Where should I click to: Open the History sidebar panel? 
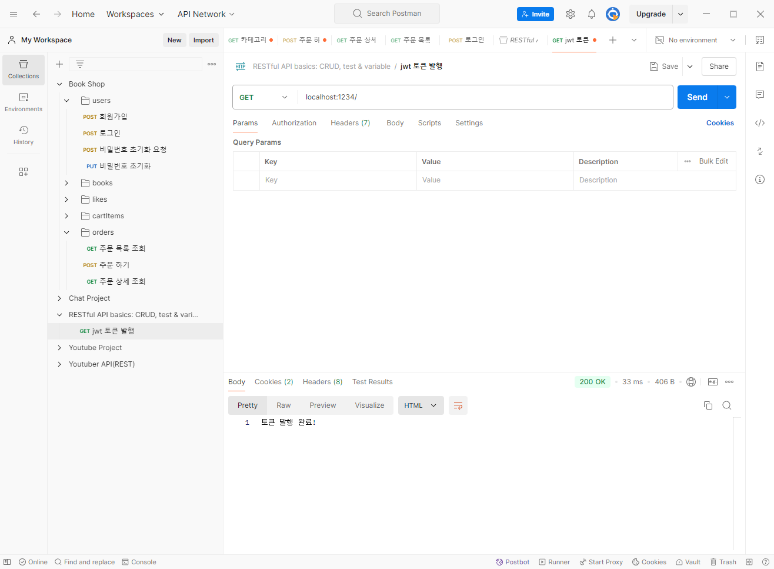[x=24, y=135]
